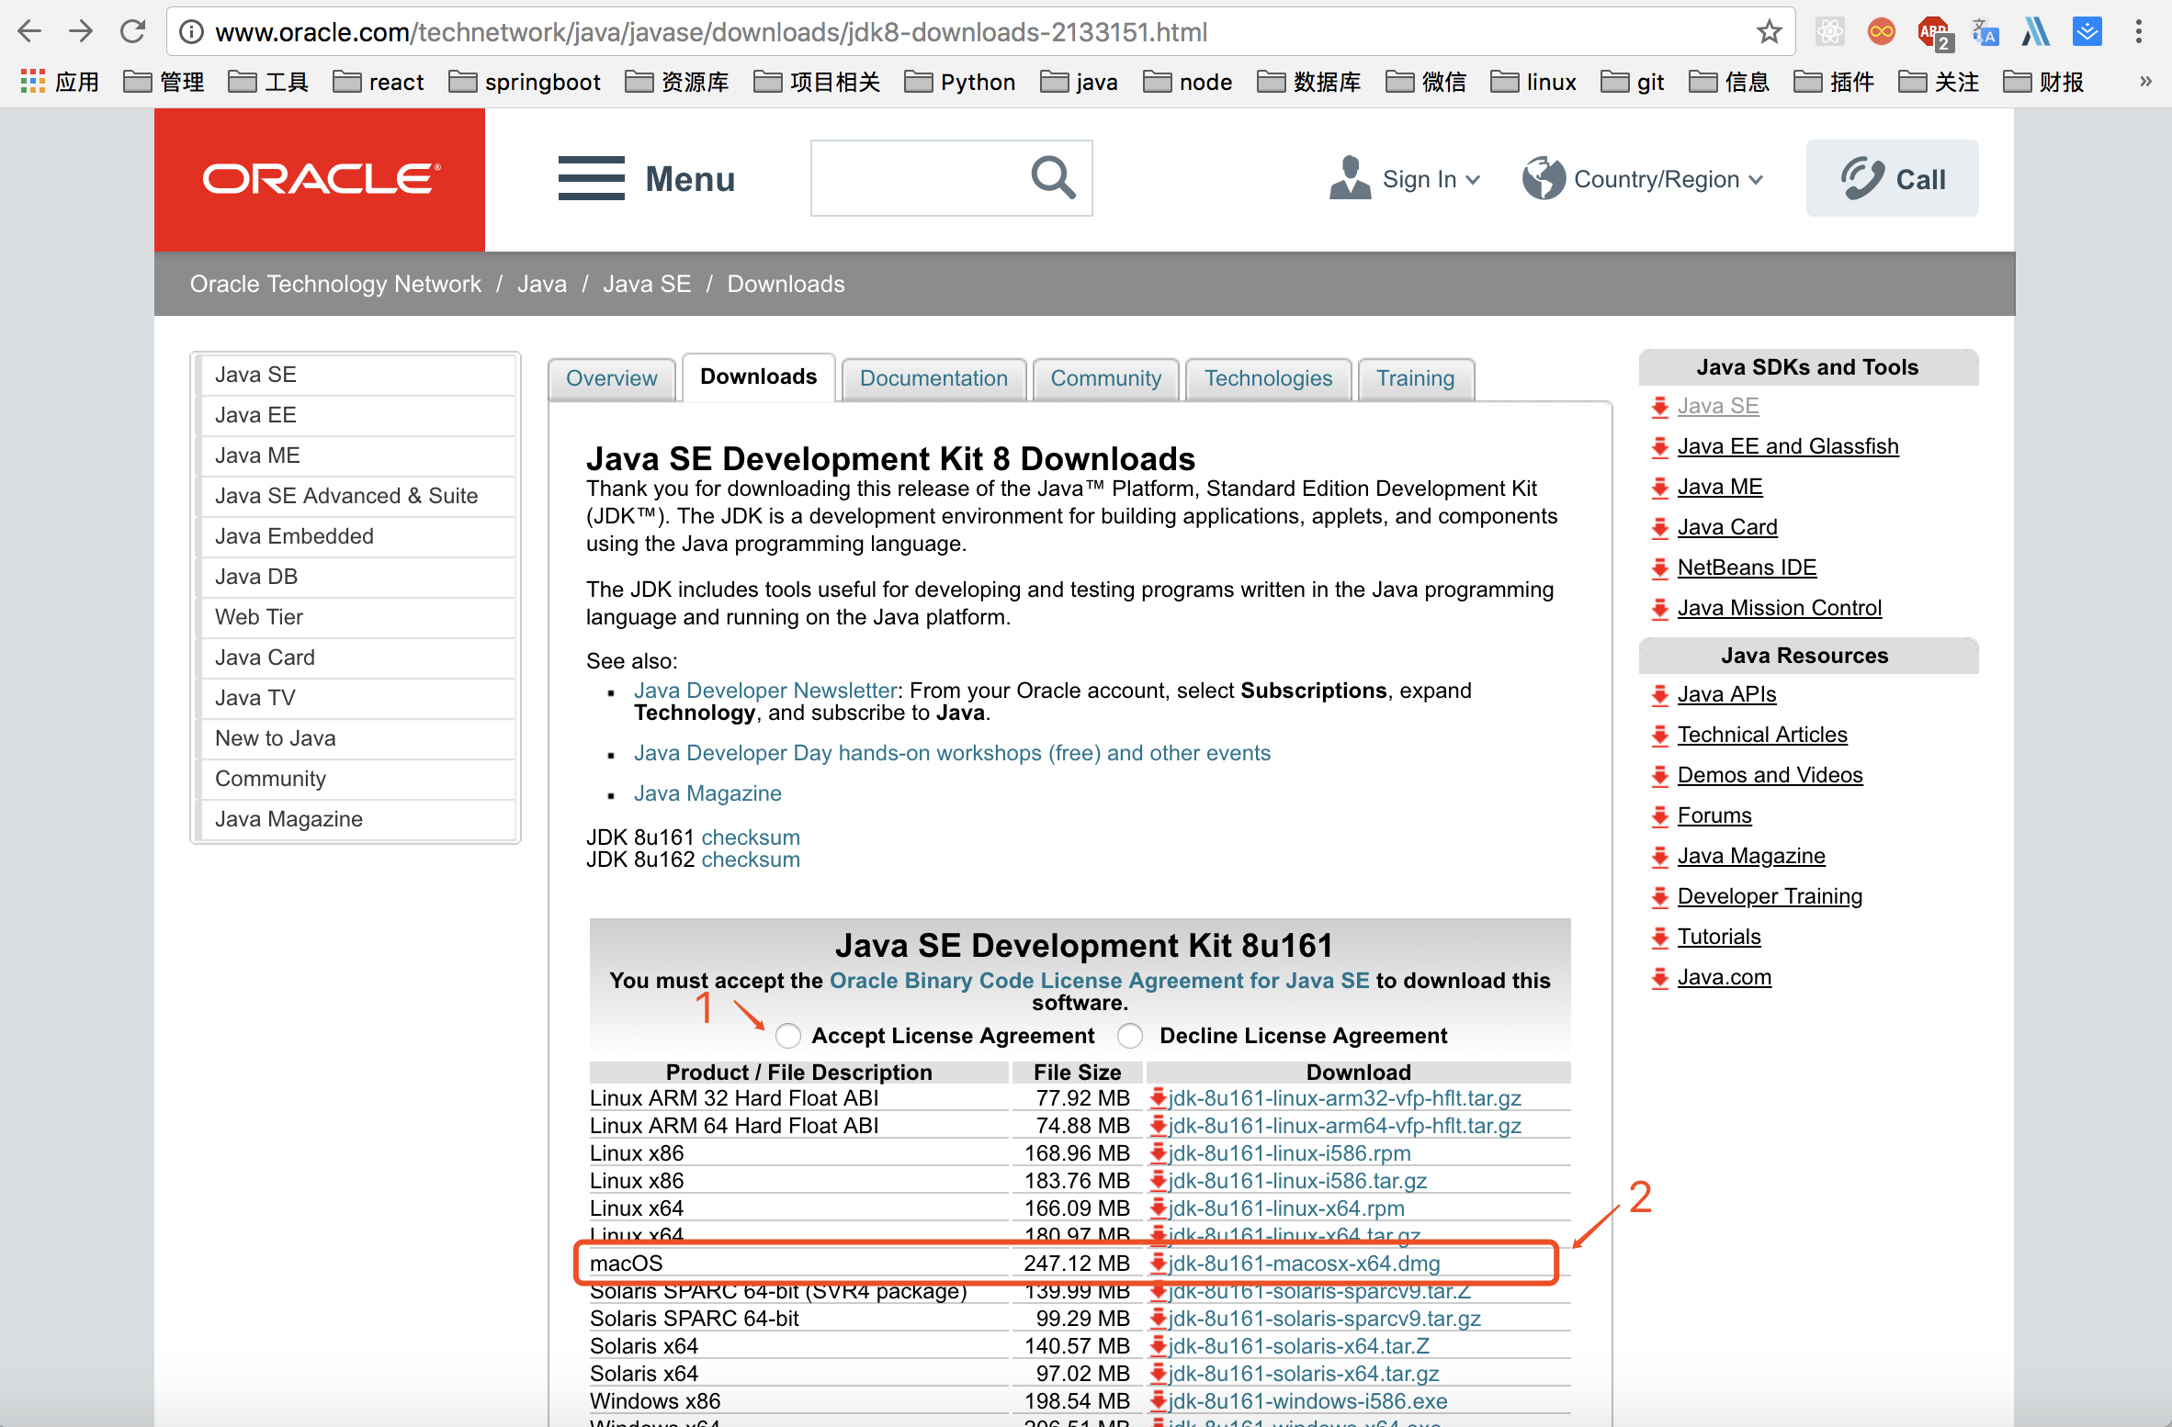The height and width of the screenshot is (1427, 2172).
Task: Click the browser back arrow
Action: pyautogui.click(x=29, y=32)
